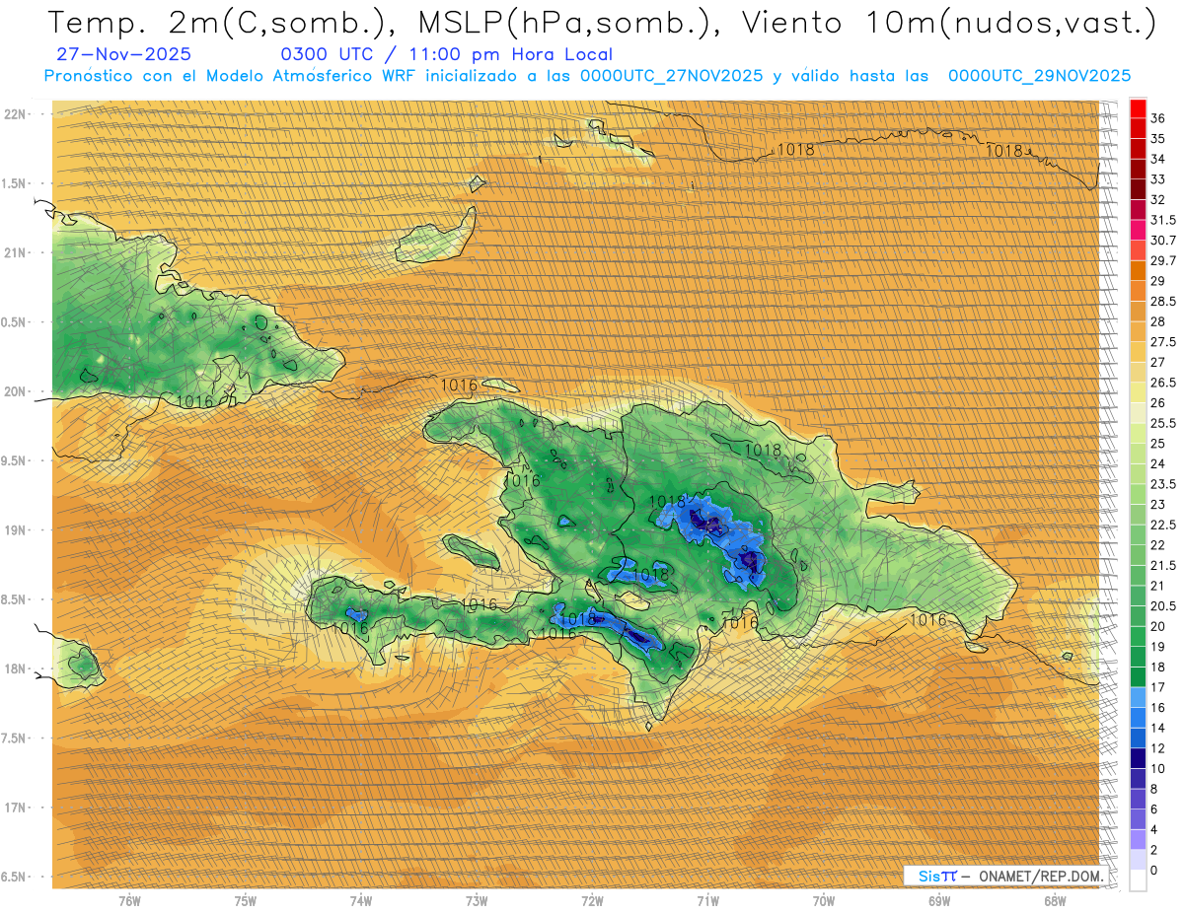The width and height of the screenshot is (1184, 914).
Task: Click the '14' colorbar label
Action: [x=1157, y=728]
